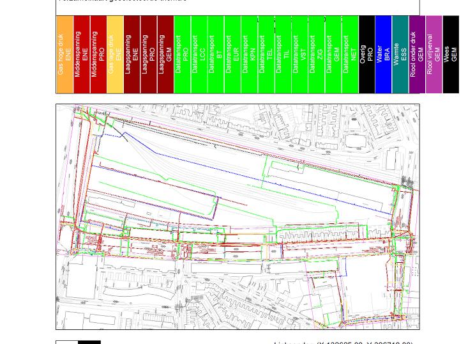Click the utility network map drawing

pyautogui.click(x=237, y=217)
